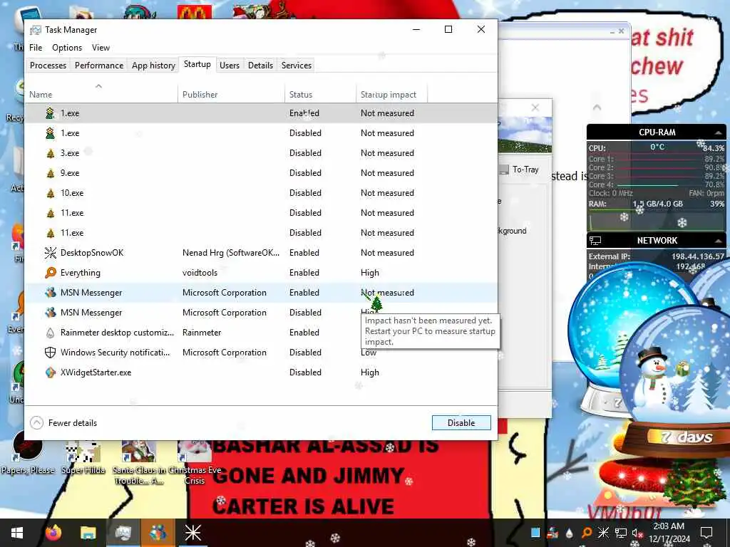Collapse Task Manager with Fewer details
Screen dimensions: 730x547
(63, 423)
